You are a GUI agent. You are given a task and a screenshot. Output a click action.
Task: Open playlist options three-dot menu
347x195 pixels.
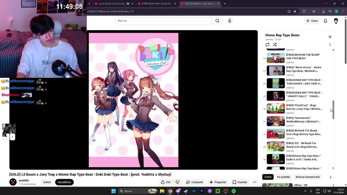[330, 45]
